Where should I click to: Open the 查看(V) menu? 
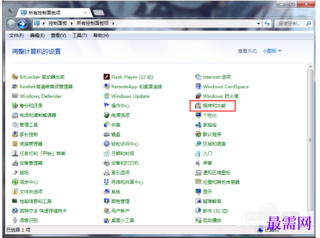pyautogui.click(x=58, y=36)
